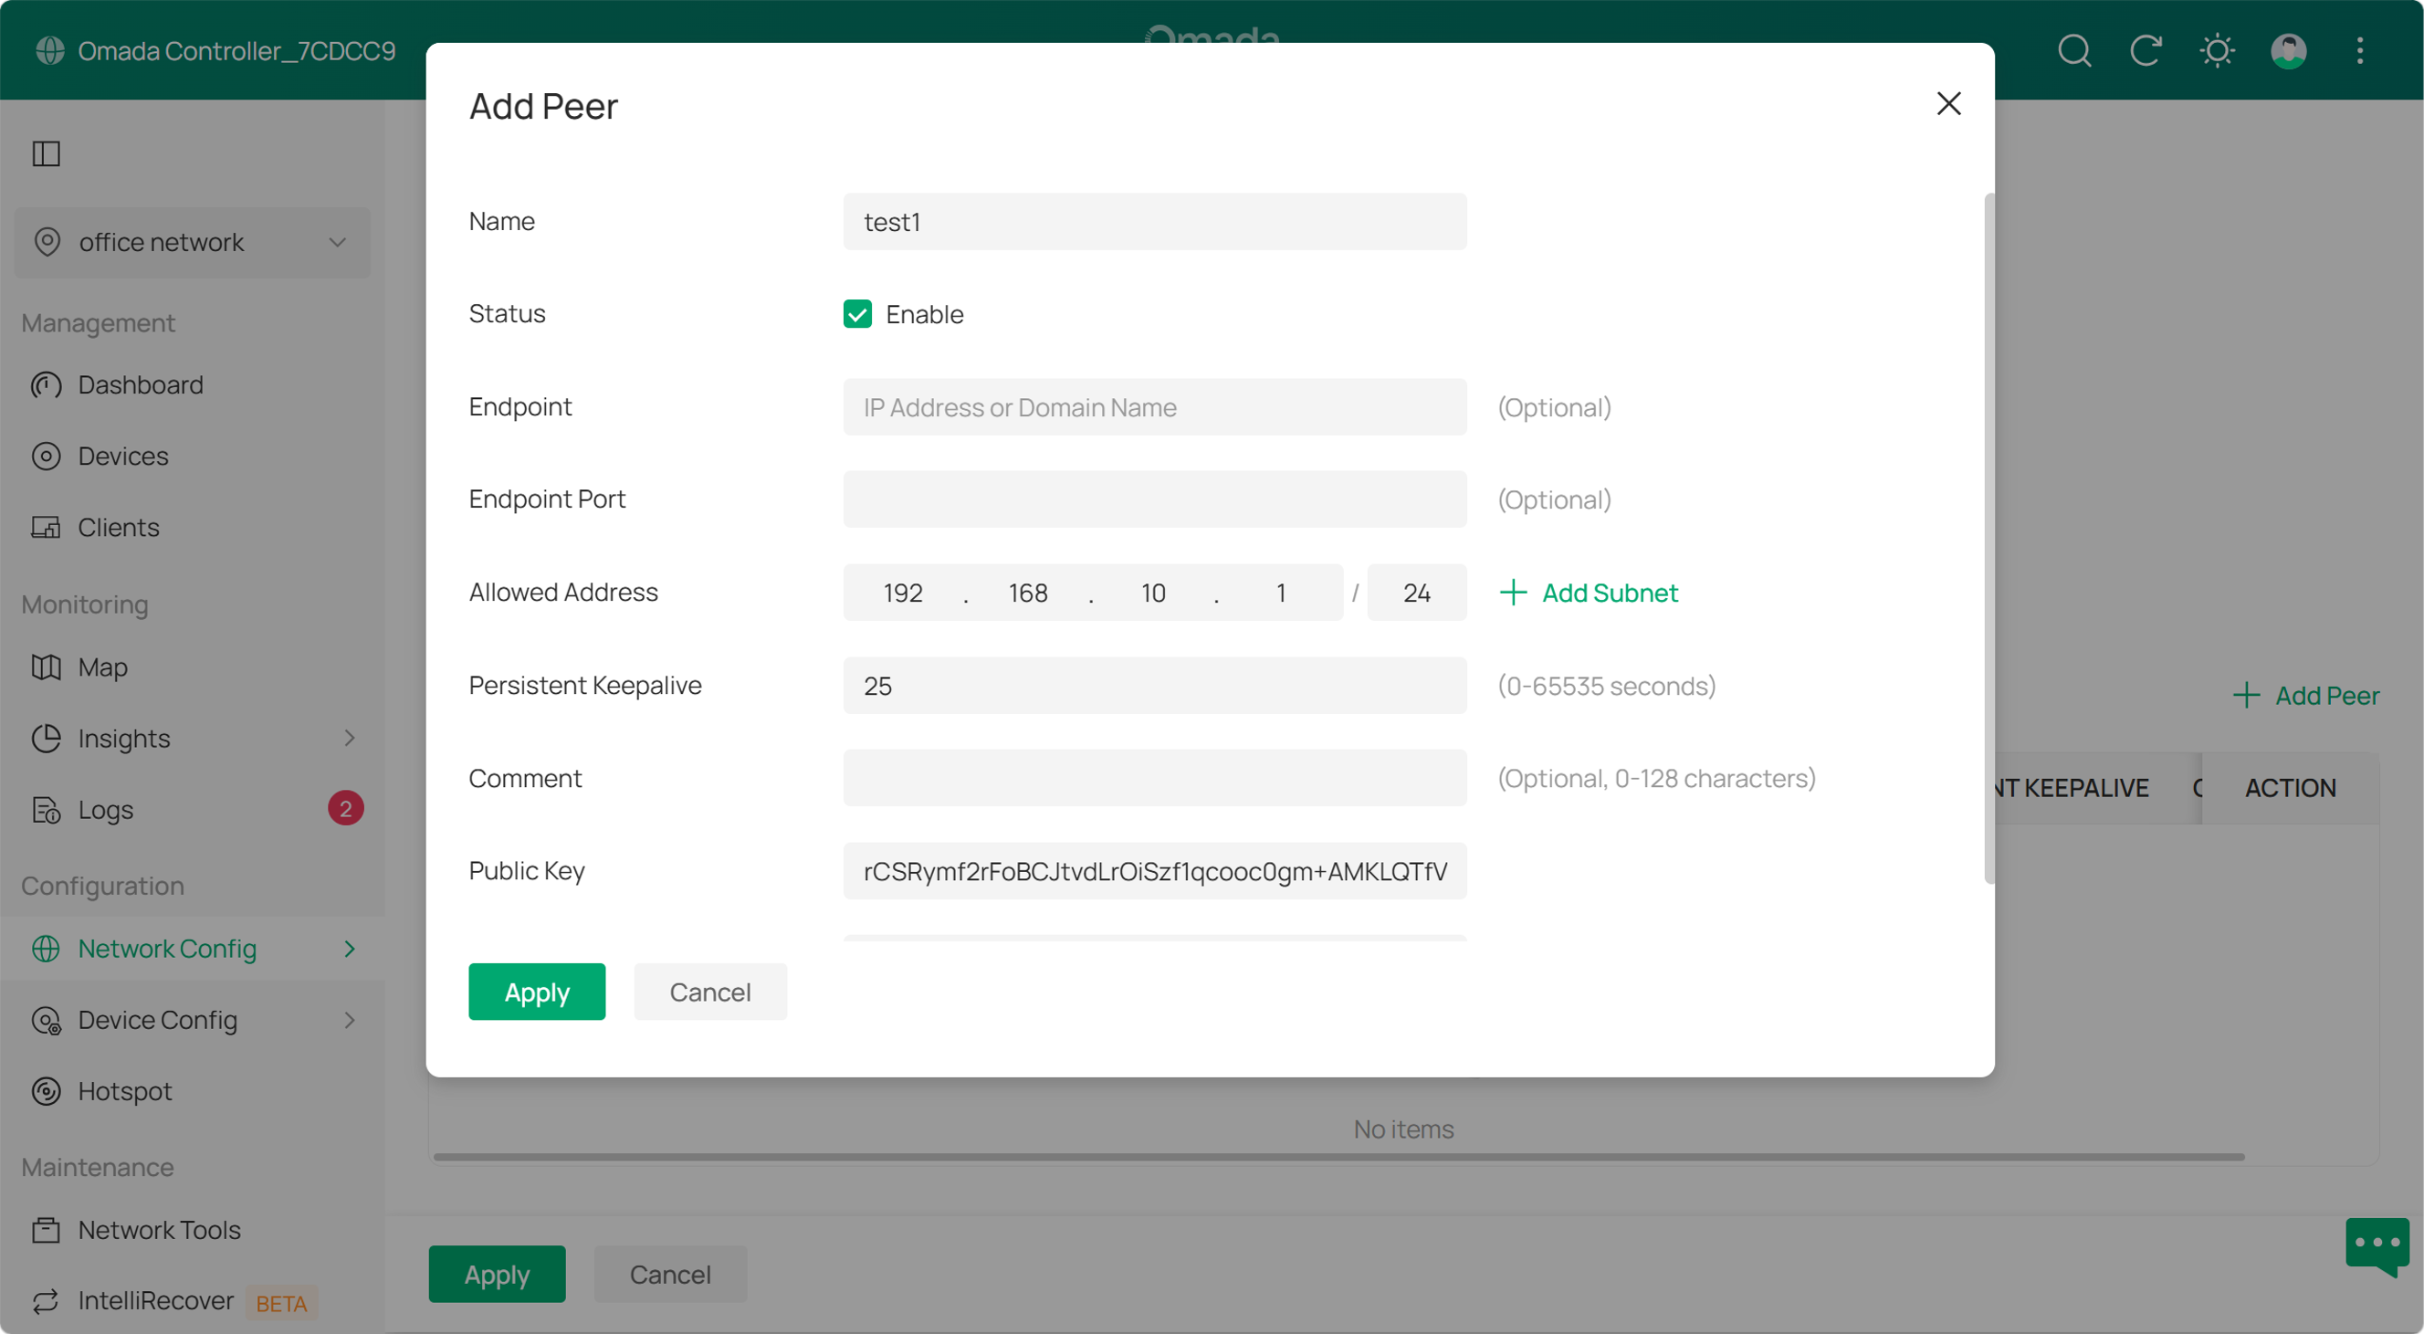Open Network Tools menu item
This screenshot has width=2424, height=1334.
point(193,1230)
